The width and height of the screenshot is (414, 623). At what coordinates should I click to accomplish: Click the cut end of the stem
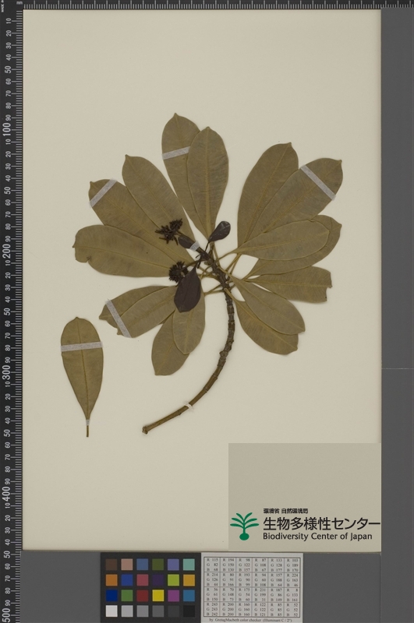145,430
